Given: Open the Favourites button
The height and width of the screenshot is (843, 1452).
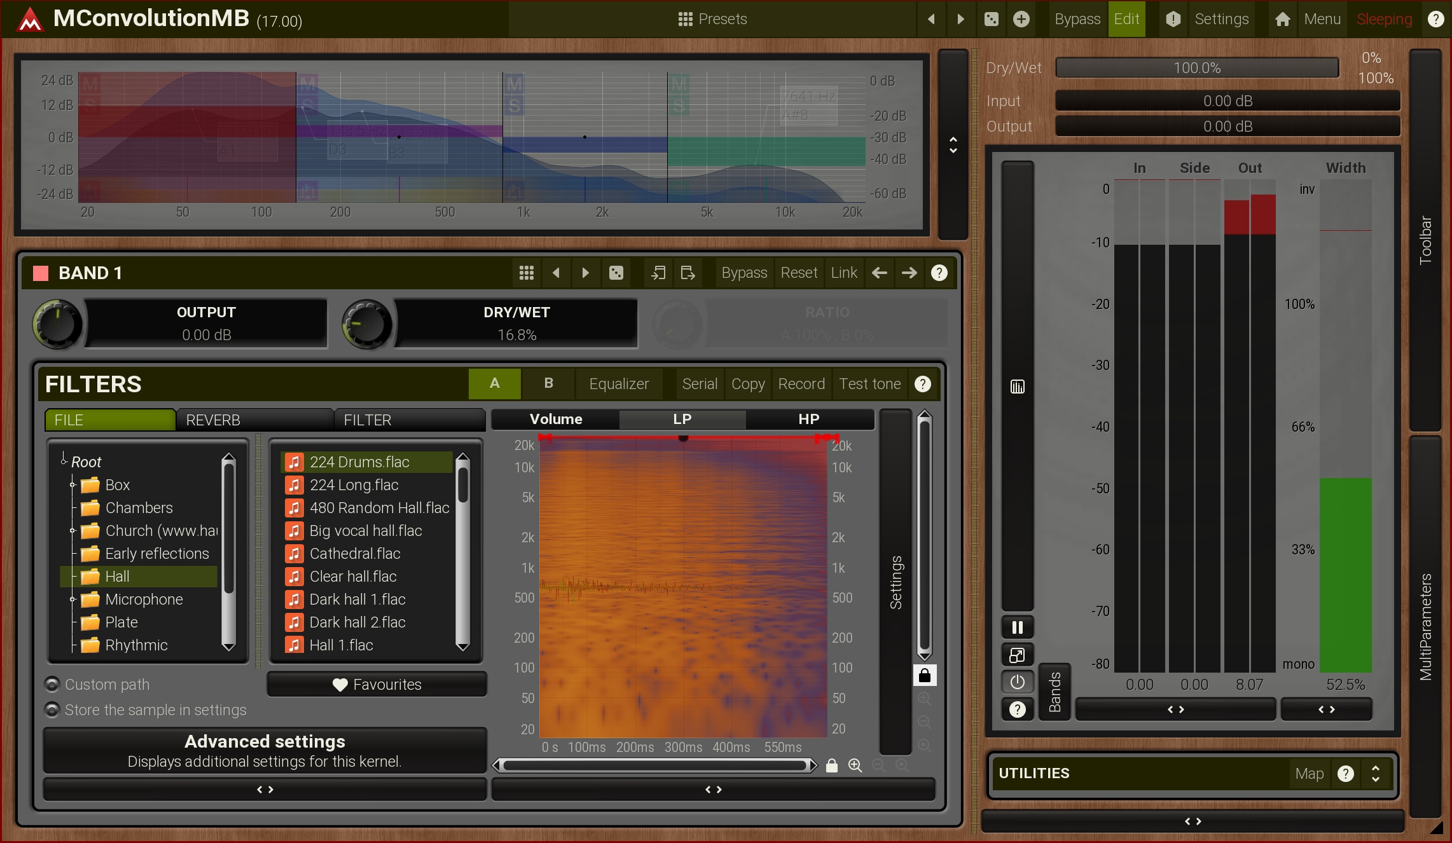Looking at the screenshot, I should tap(377, 685).
